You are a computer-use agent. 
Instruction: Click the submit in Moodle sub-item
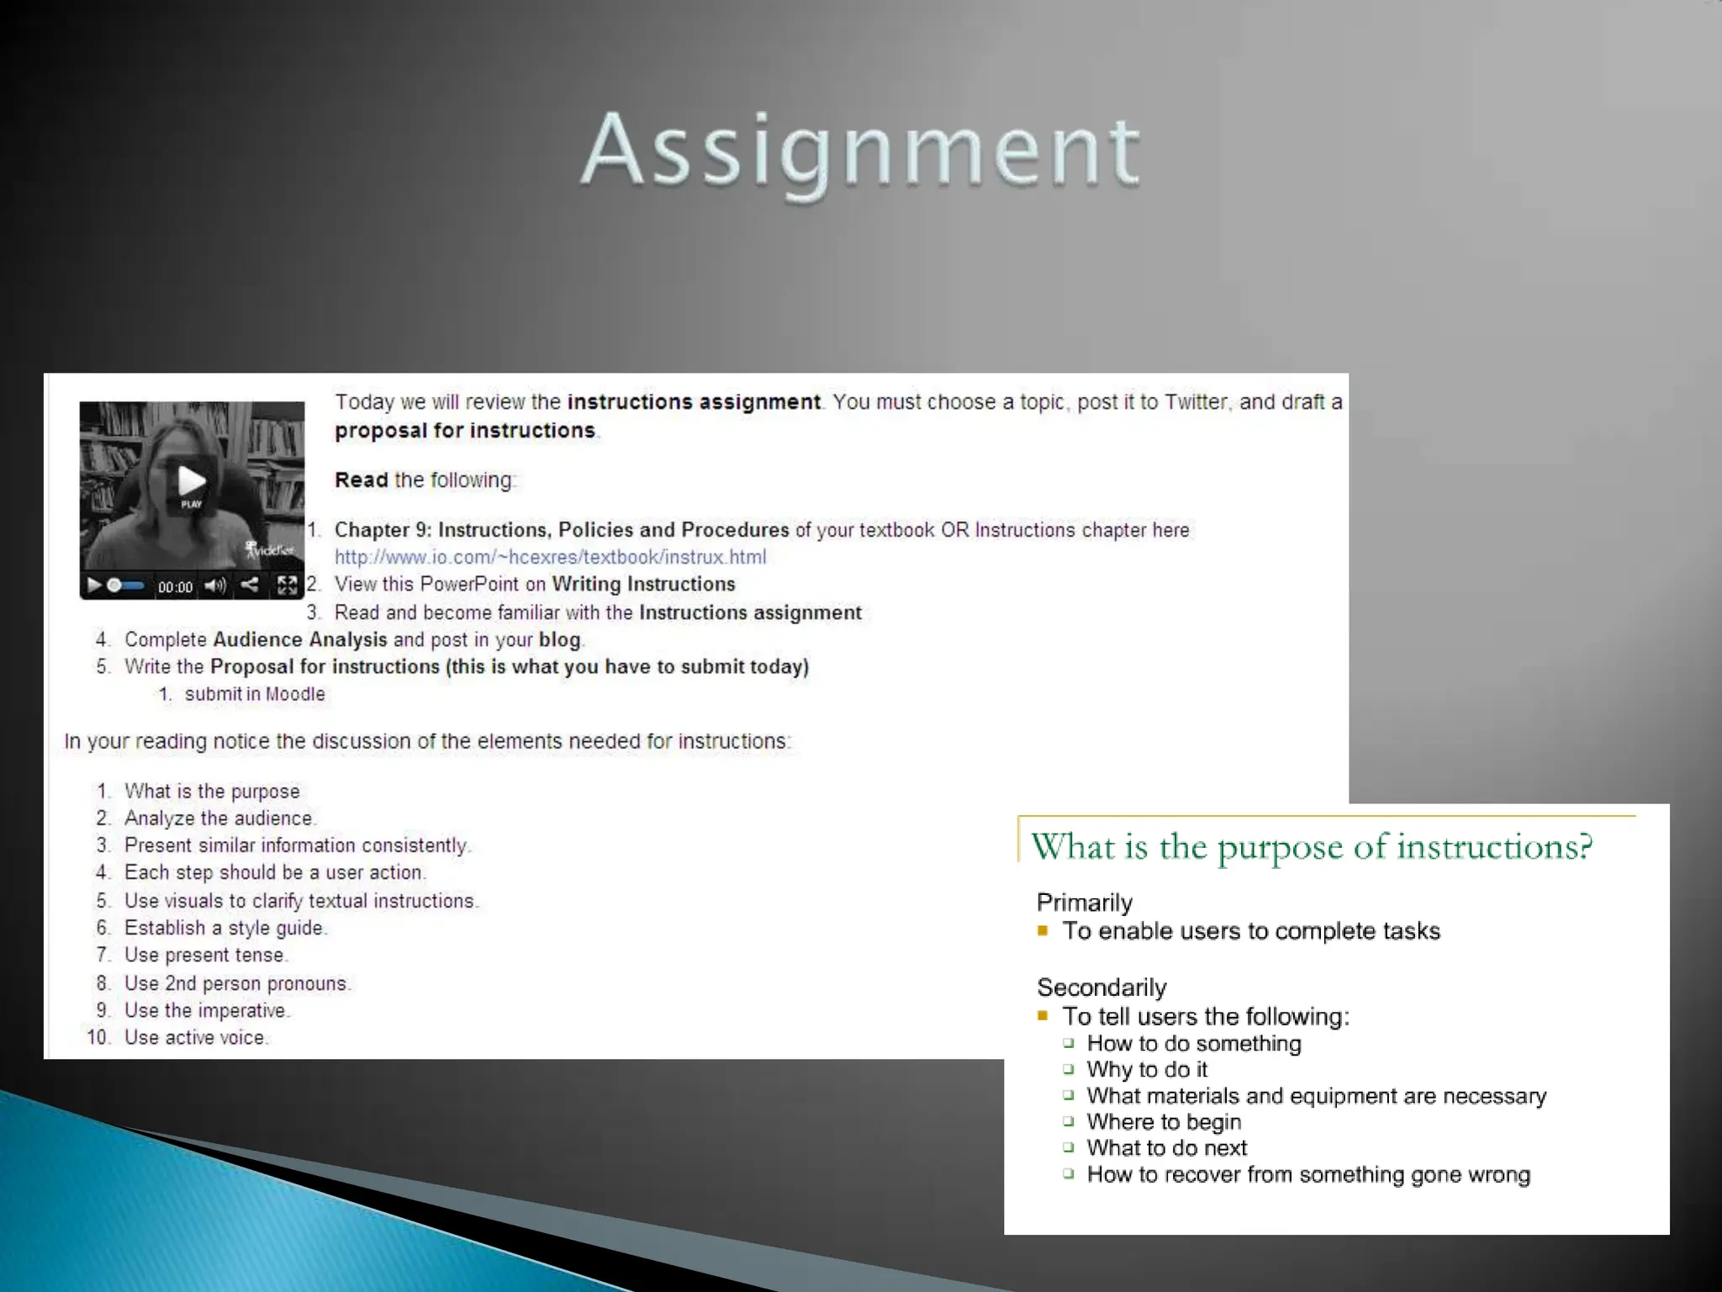(254, 694)
